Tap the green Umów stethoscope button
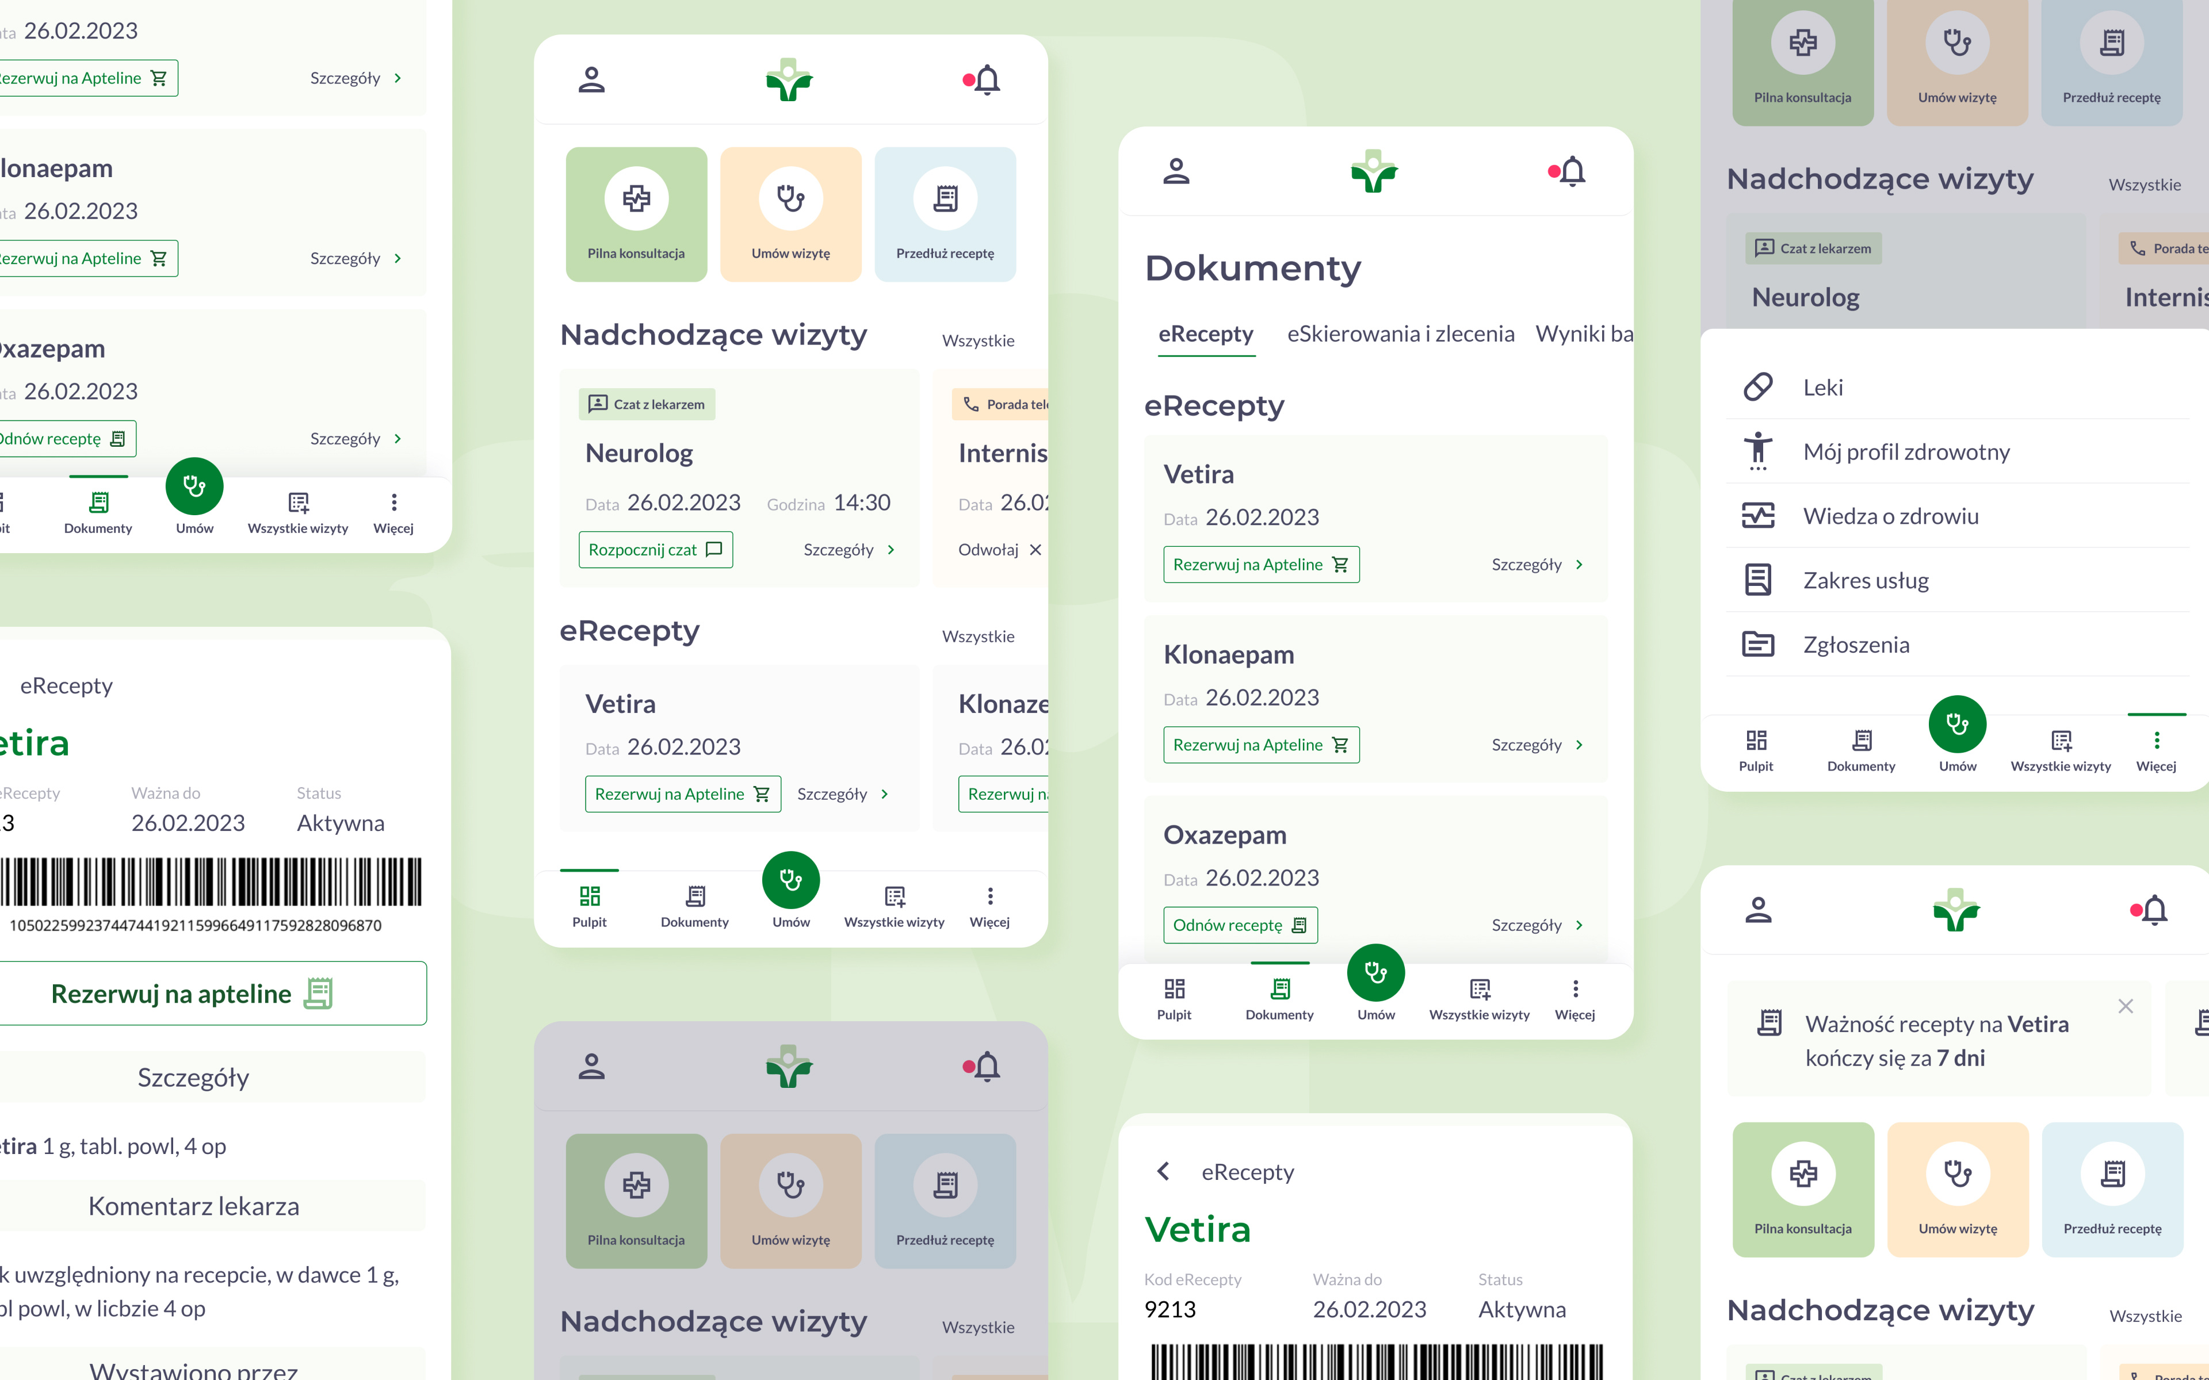The image size is (2209, 1380). pos(790,879)
